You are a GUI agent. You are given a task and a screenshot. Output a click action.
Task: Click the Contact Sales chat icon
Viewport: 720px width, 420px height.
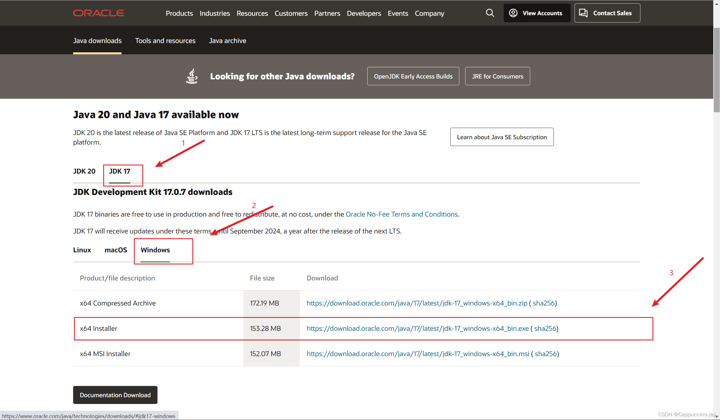pos(583,13)
